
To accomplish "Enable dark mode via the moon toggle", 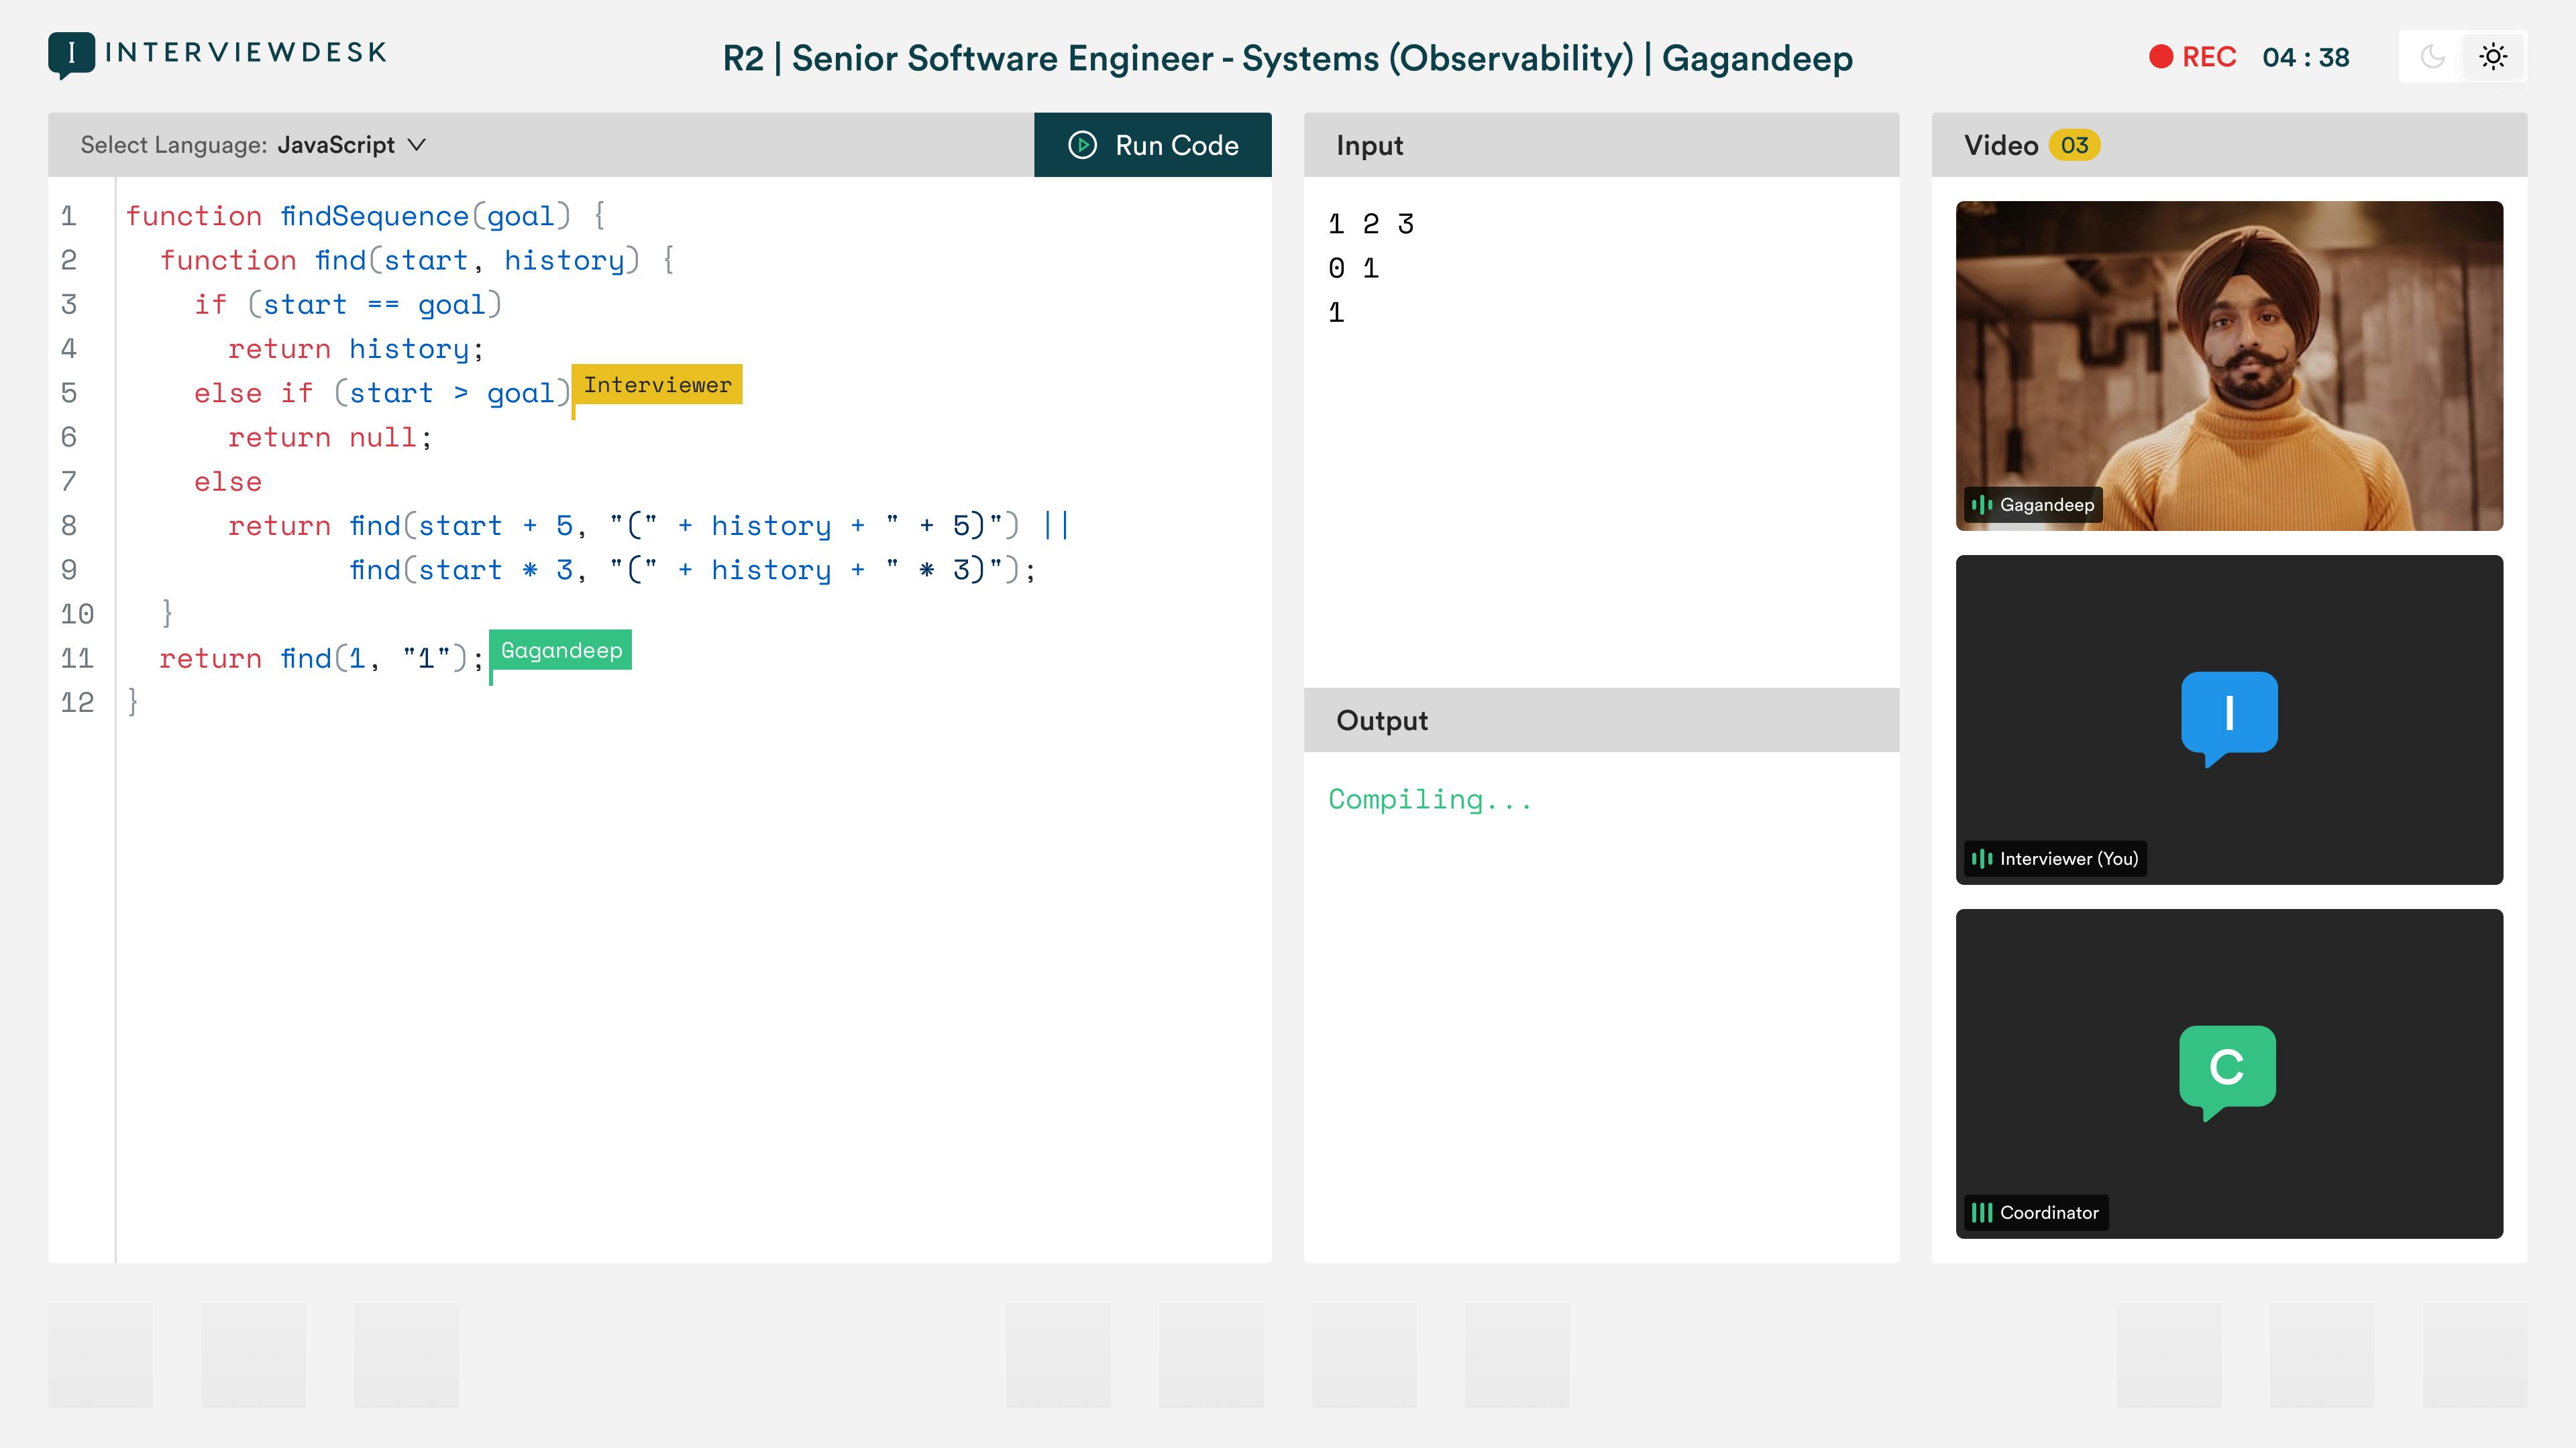I will click(2433, 57).
